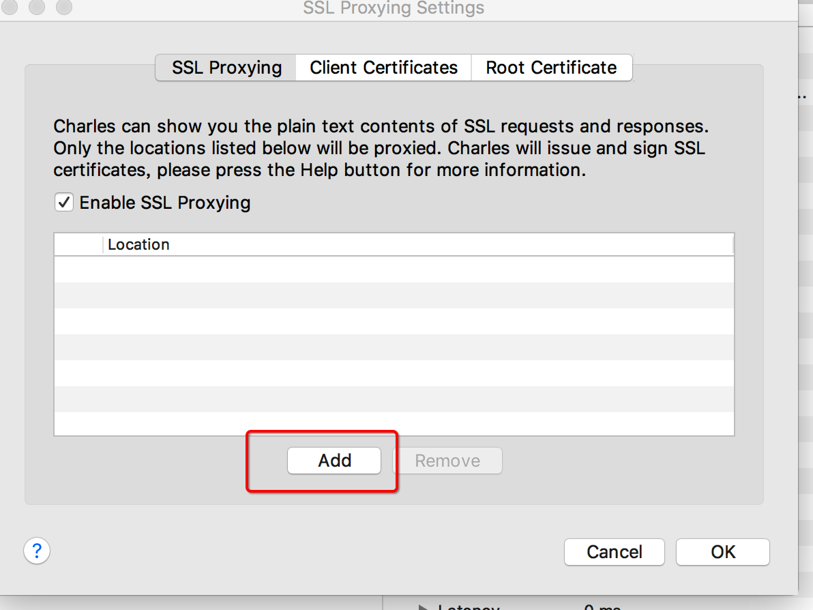Uncheck the Enable SSL Proxying checkbox
Screen dimensions: 813x610
(64, 202)
